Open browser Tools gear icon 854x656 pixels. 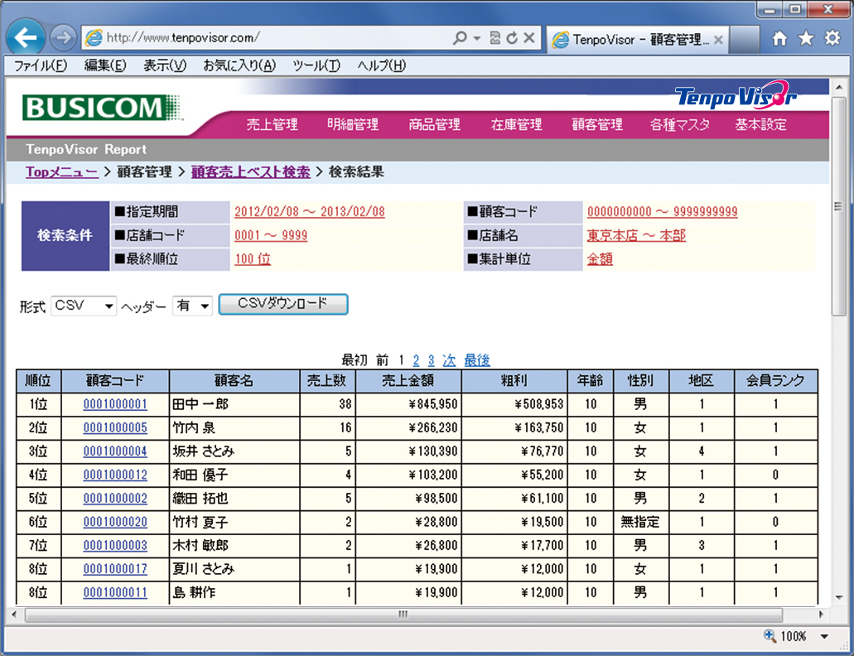(832, 38)
